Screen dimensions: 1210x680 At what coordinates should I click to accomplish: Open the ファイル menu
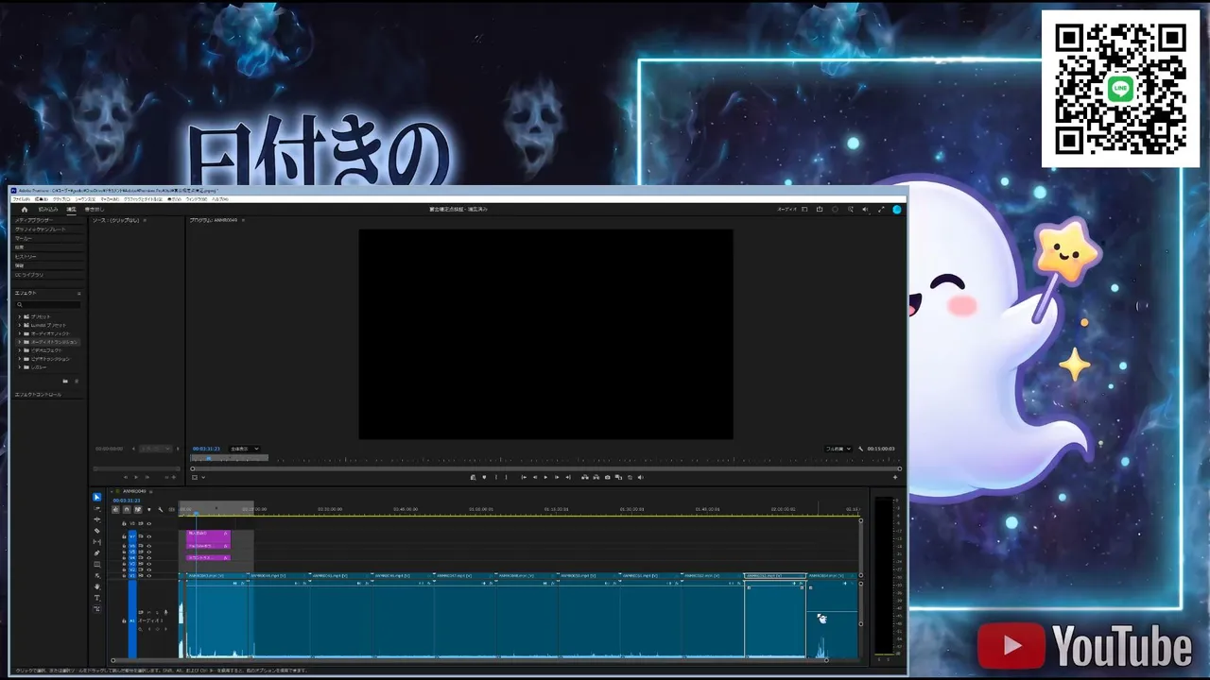coord(21,199)
